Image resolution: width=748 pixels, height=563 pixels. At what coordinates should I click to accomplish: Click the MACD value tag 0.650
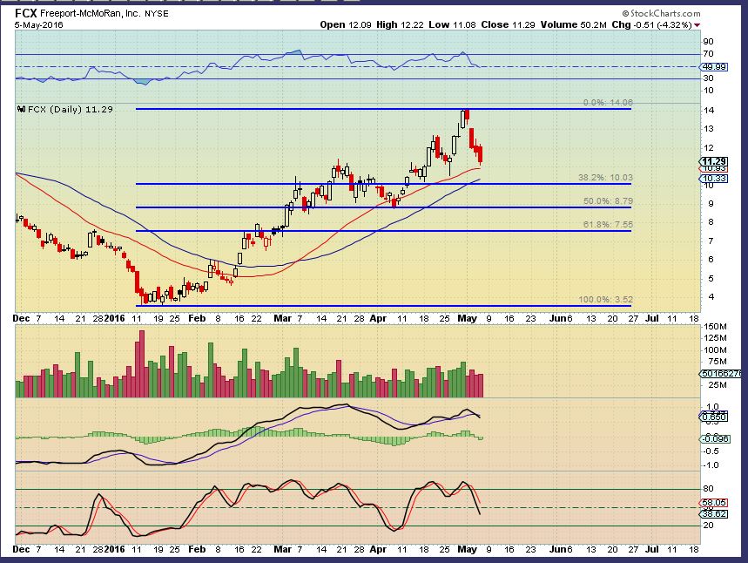pyautogui.click(x=714, y=417)
